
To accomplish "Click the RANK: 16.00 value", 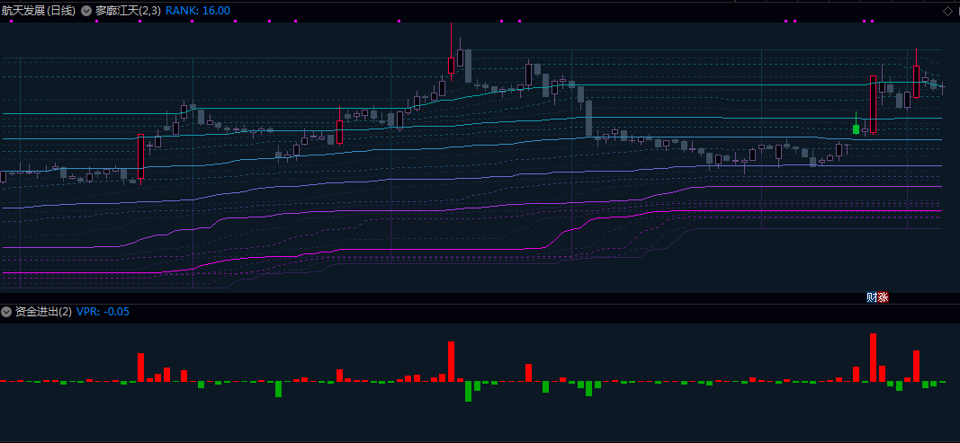I will click(x=198, y=11).
